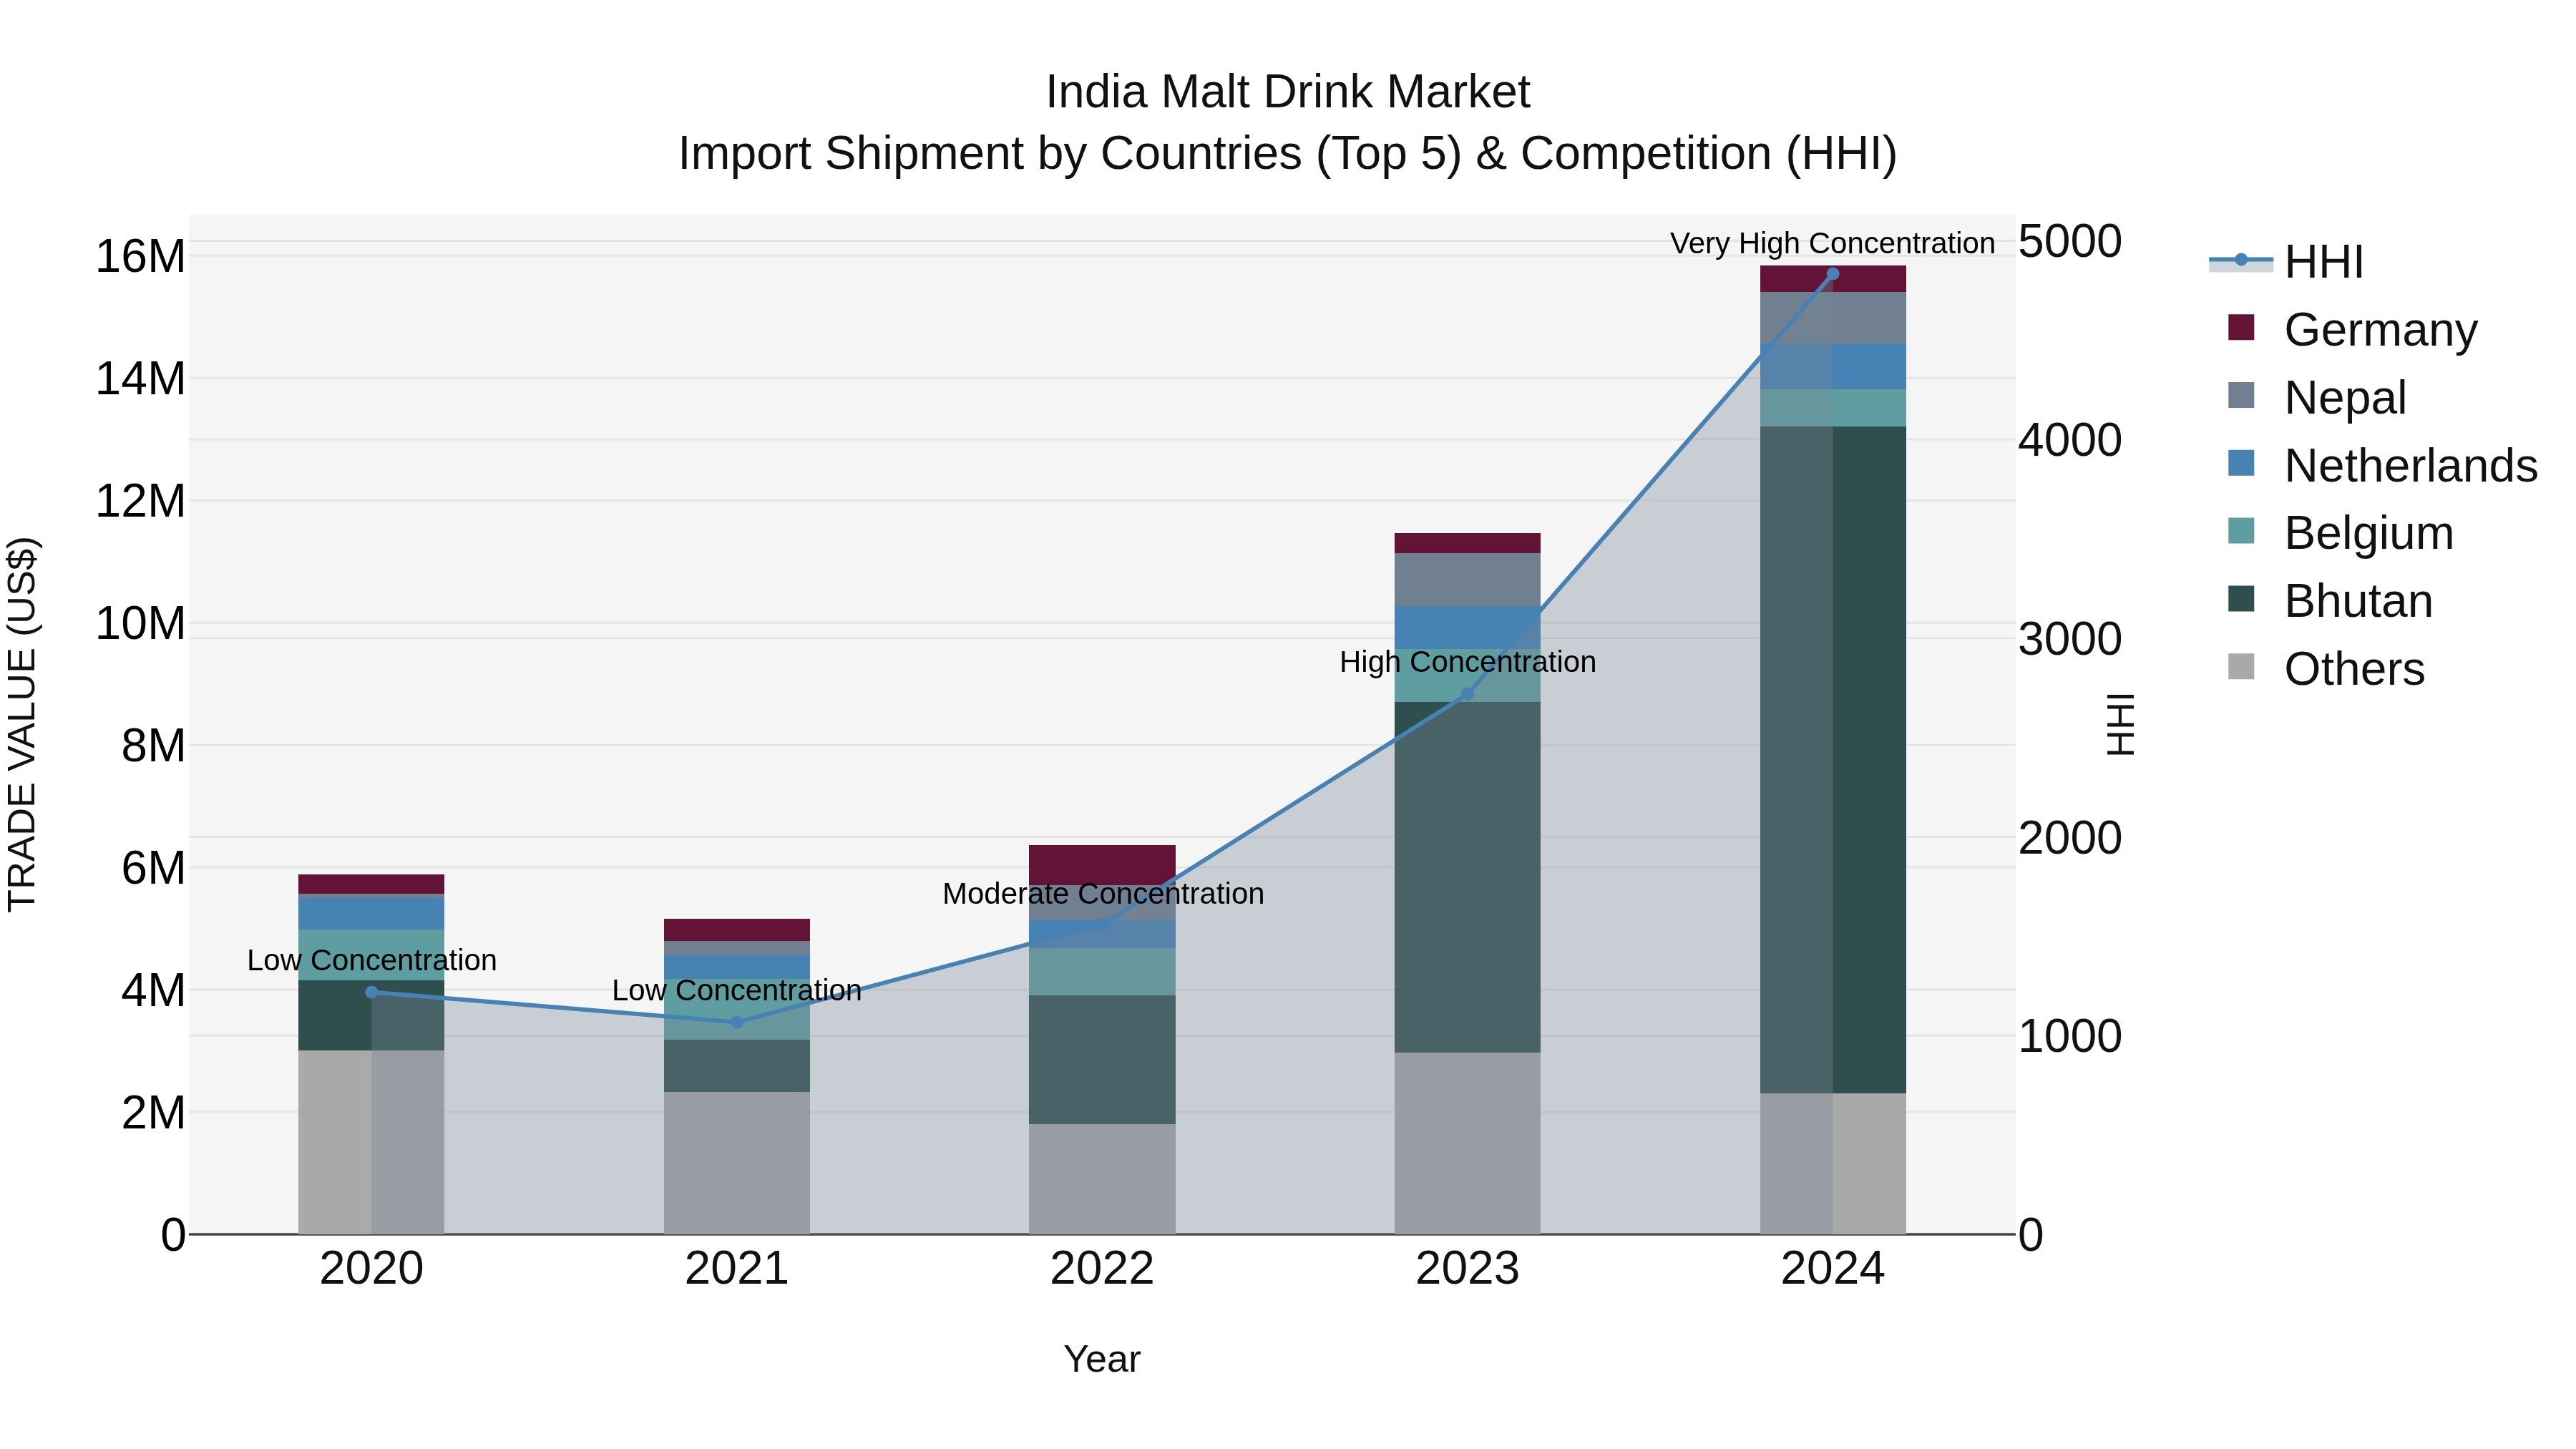
Task: Click the Belgium teal legend swatch
Action: pyautogui.click(x=2241, y=531)
